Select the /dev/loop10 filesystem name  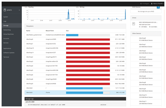tap(30, 48)
